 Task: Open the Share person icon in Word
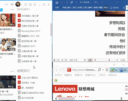(x=124, y=8)
